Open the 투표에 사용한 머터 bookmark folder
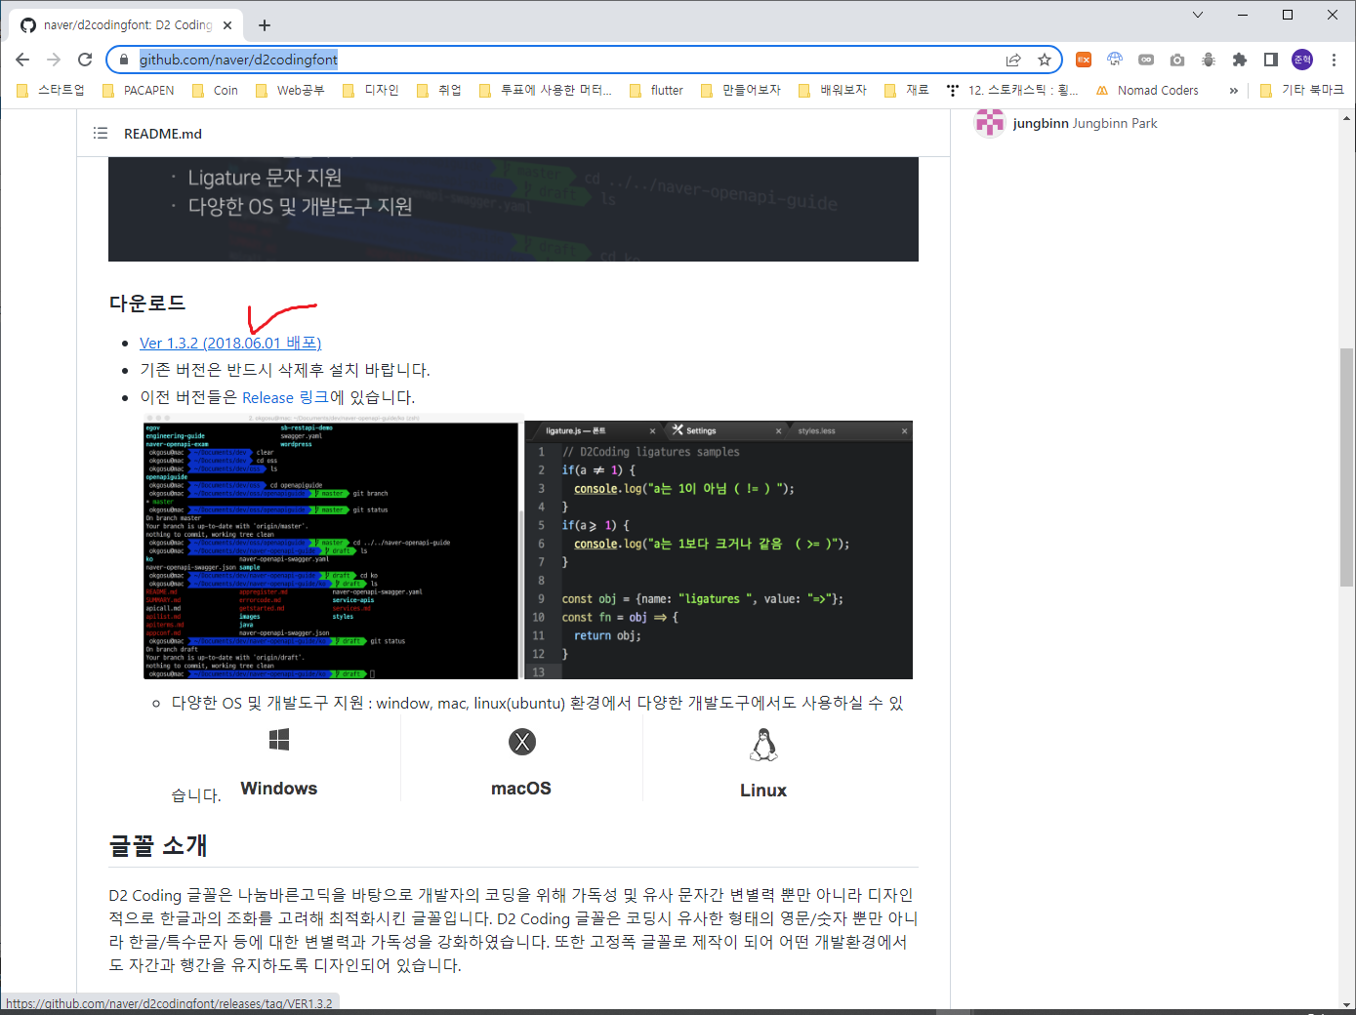 (x=546, y=90)
